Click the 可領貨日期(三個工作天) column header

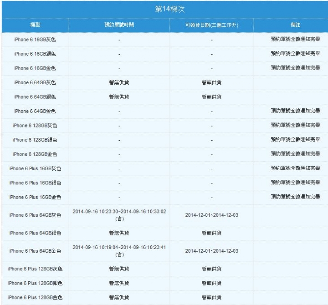click(212, 25)
